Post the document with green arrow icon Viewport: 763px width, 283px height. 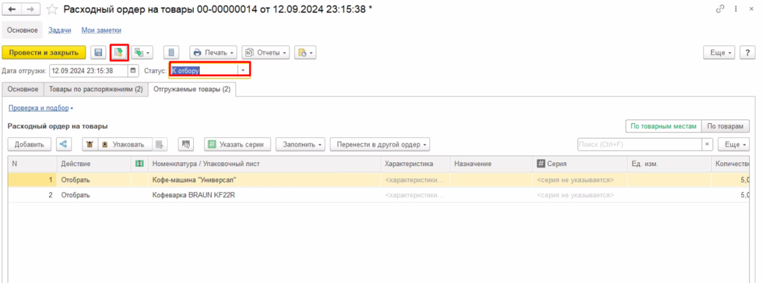(119, 52)
